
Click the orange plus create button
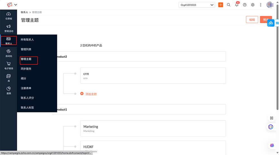click(221, 5)
